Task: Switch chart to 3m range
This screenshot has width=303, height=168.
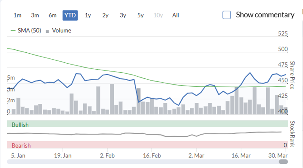Action: [x=35, y=15]
